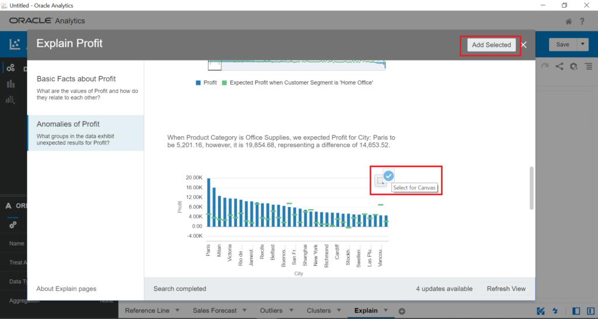Image resolution: width=598 pixels, height=319 pixels.
Task: Click the green Expected Profit legend swatch
Action: pos(224,83)
